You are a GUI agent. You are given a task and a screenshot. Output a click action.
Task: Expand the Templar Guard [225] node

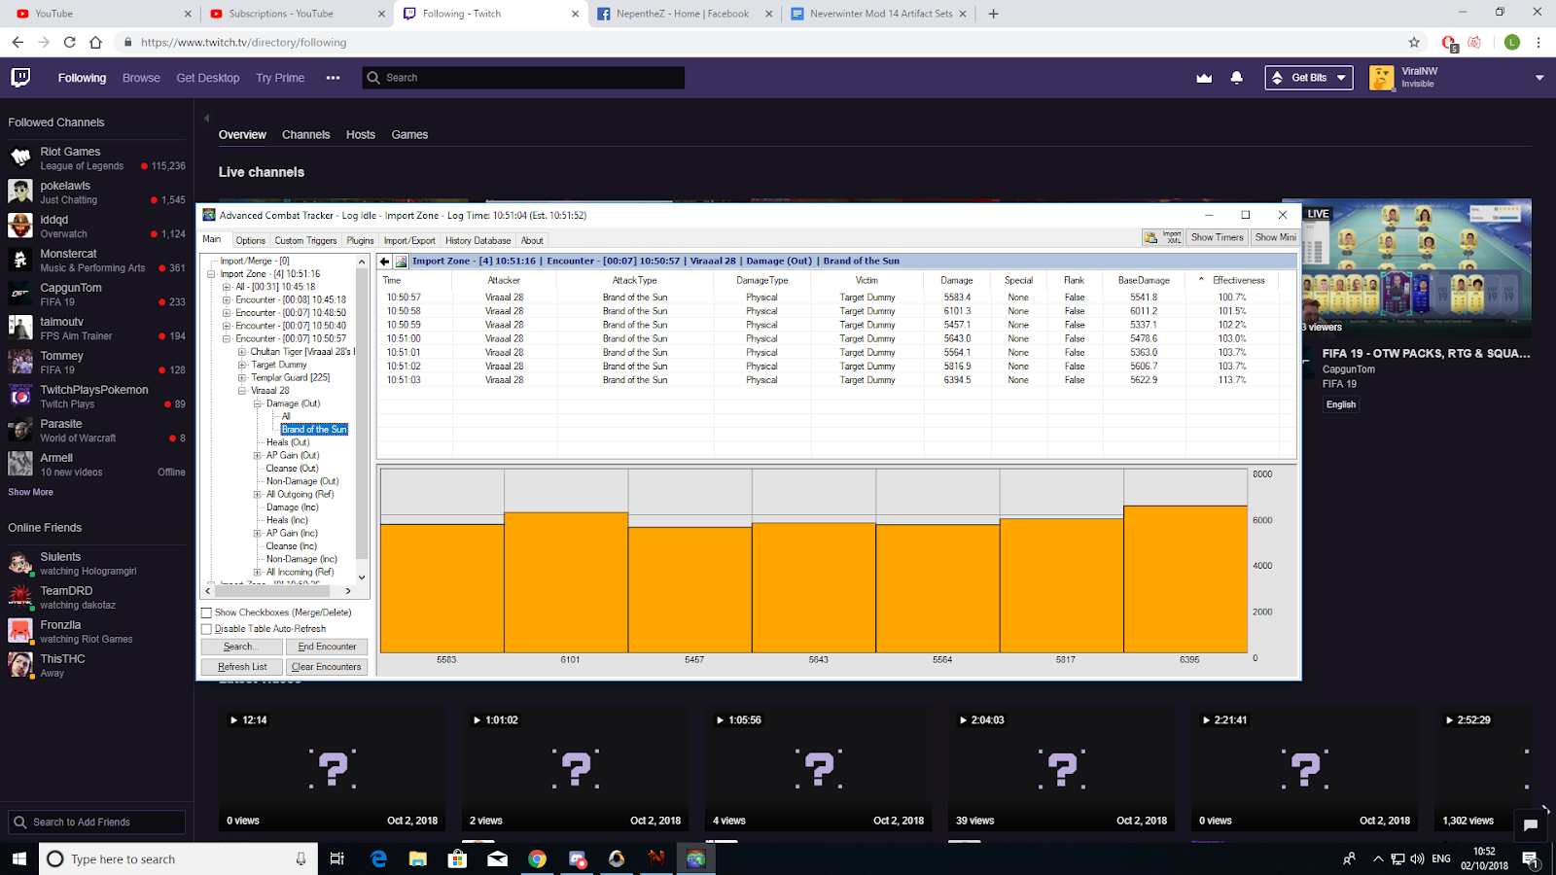coord(243,378)
